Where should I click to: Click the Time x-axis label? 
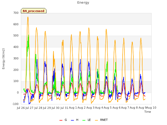pyautogui.click(x=148, y=112)
